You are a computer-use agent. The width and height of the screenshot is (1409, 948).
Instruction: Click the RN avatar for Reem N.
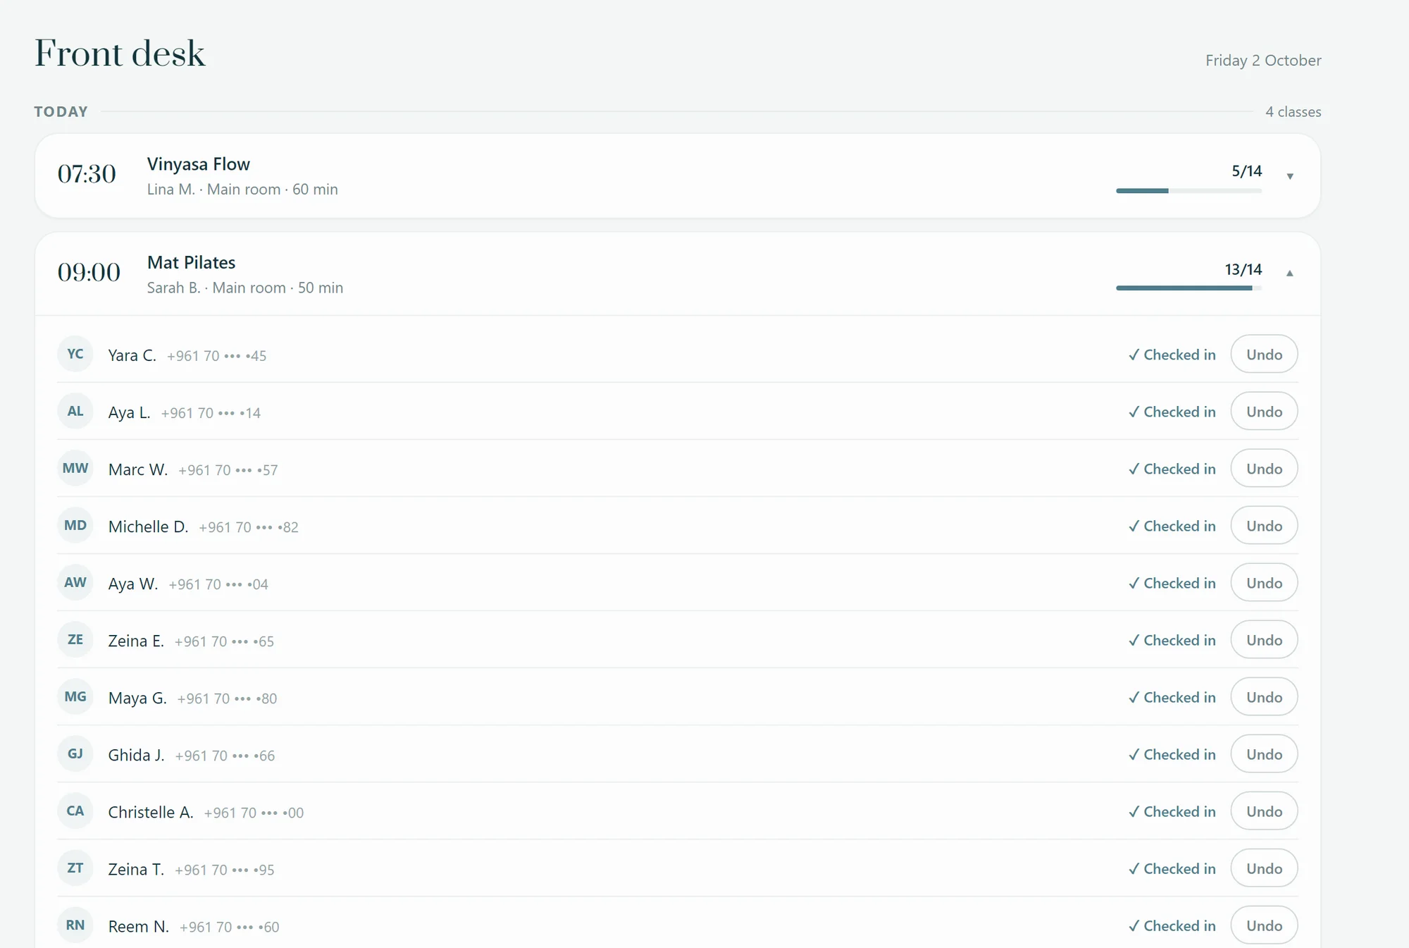(75, 925)
